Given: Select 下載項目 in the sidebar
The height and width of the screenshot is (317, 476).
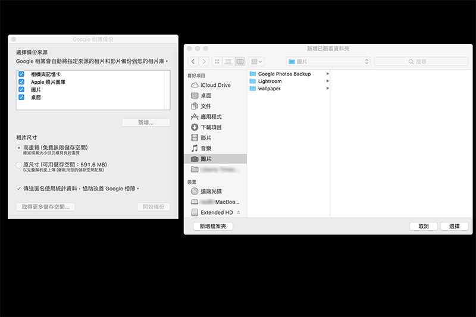Looking at the screenshot, I should [x=215, y=127].
